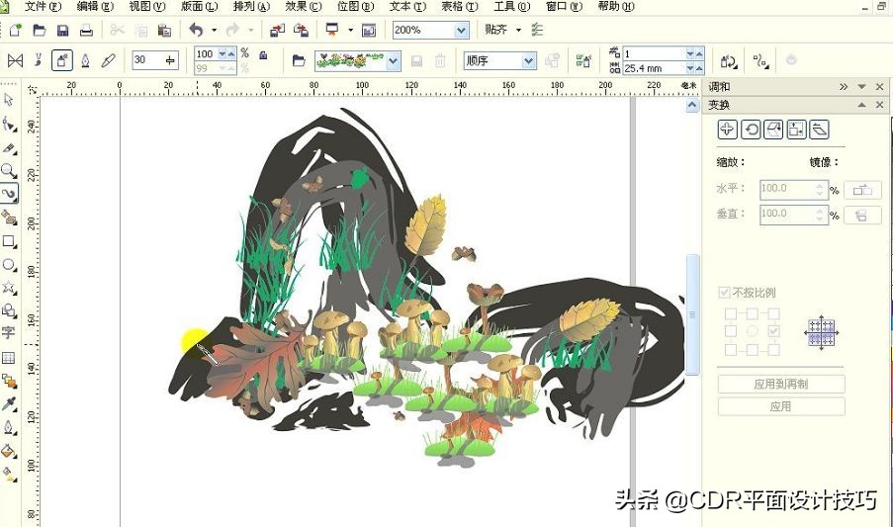Undo the last action

point(197,30)
